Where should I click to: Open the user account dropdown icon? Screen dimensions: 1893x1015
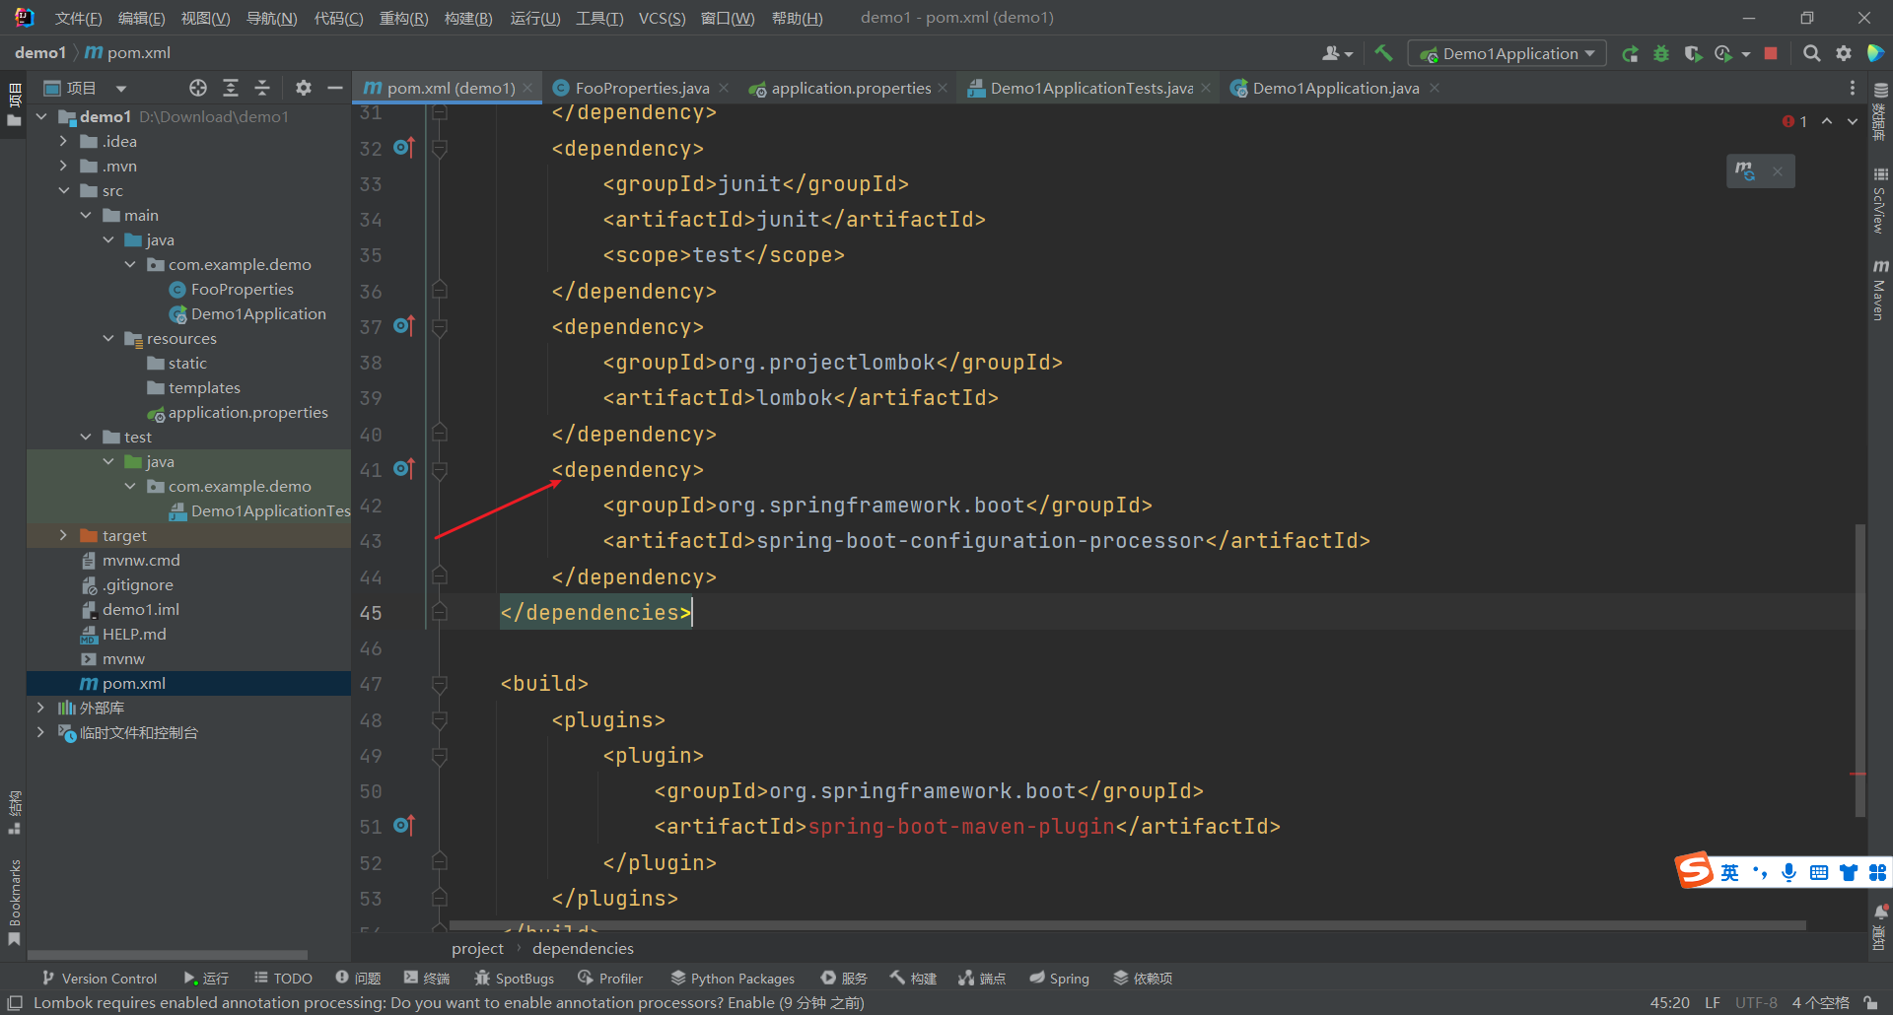point(1337,53)
